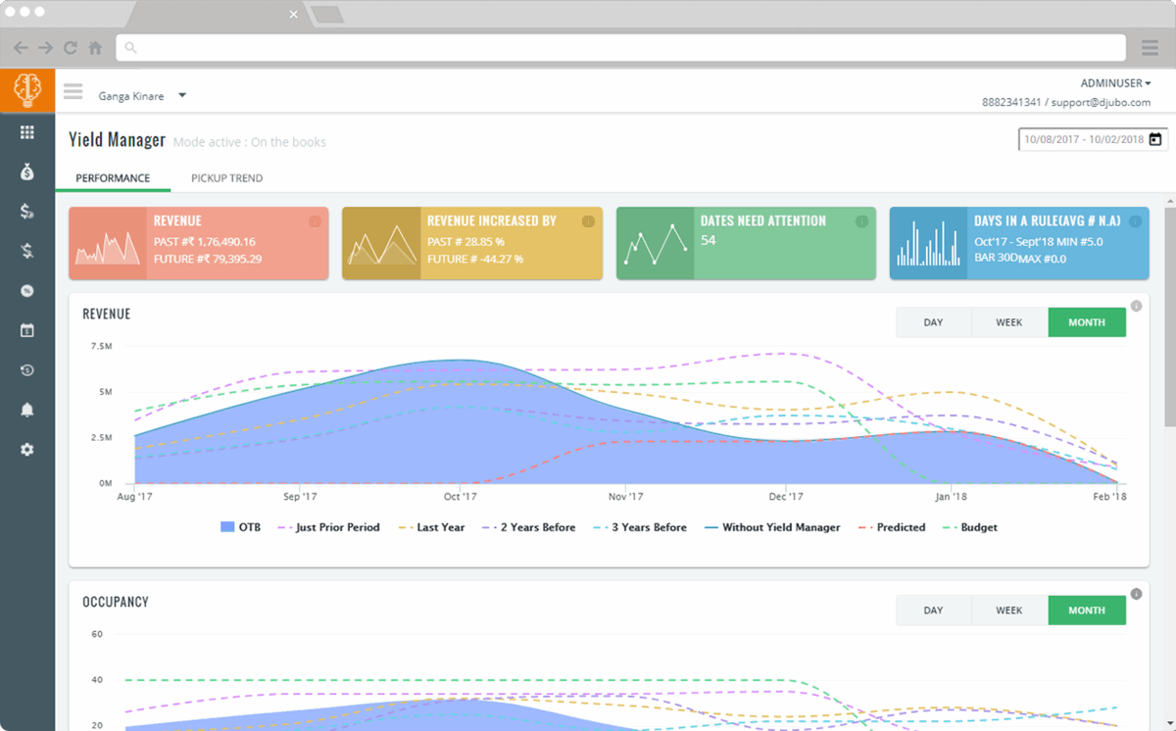Viewport: 1176px width, 731px height.
Task: Click the dollar with gear sidebar icon
Action: click(x=27, y=211)
